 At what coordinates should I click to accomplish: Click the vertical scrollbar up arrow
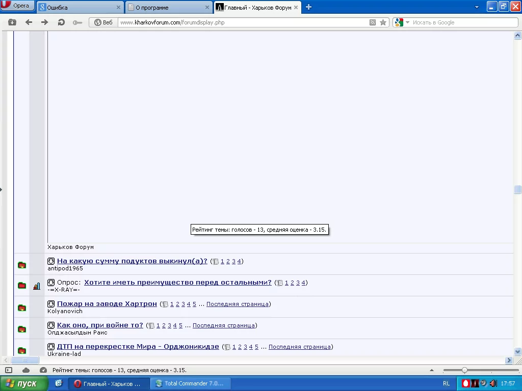tap(518, 35)
